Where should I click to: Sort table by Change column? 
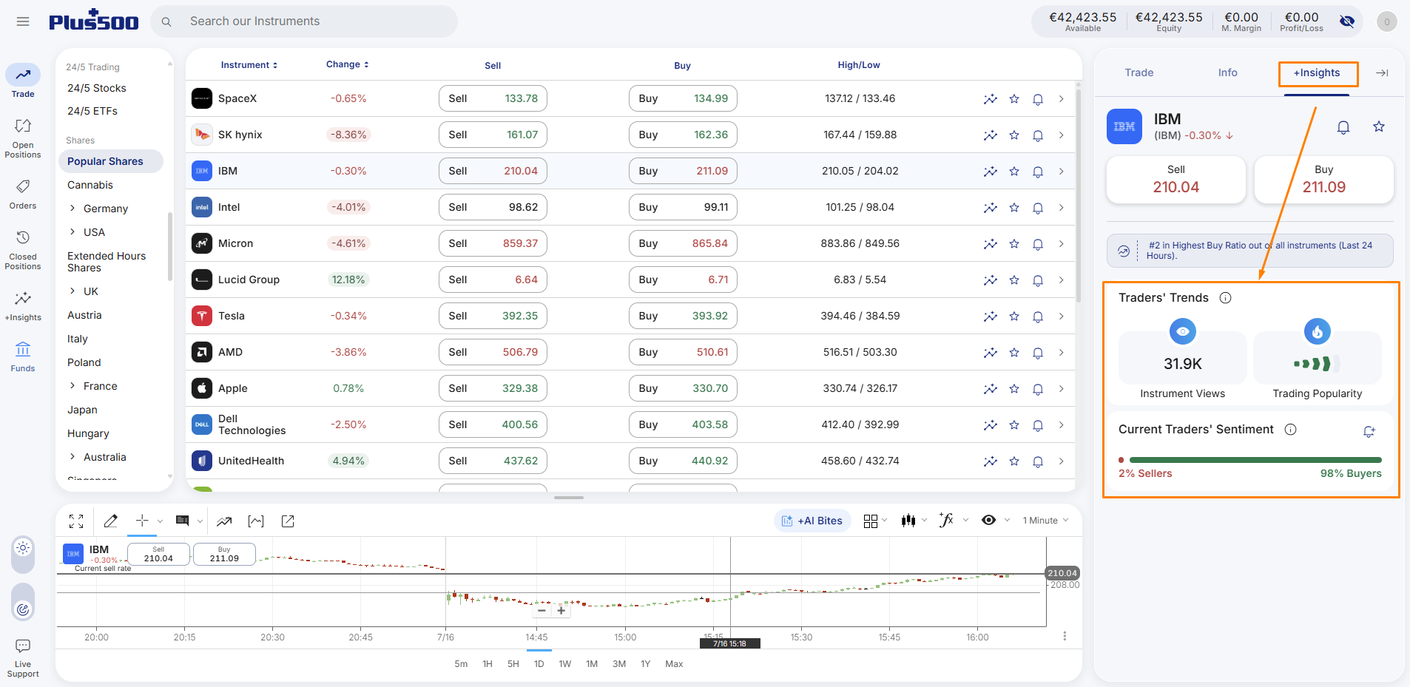tap(348, 65)
